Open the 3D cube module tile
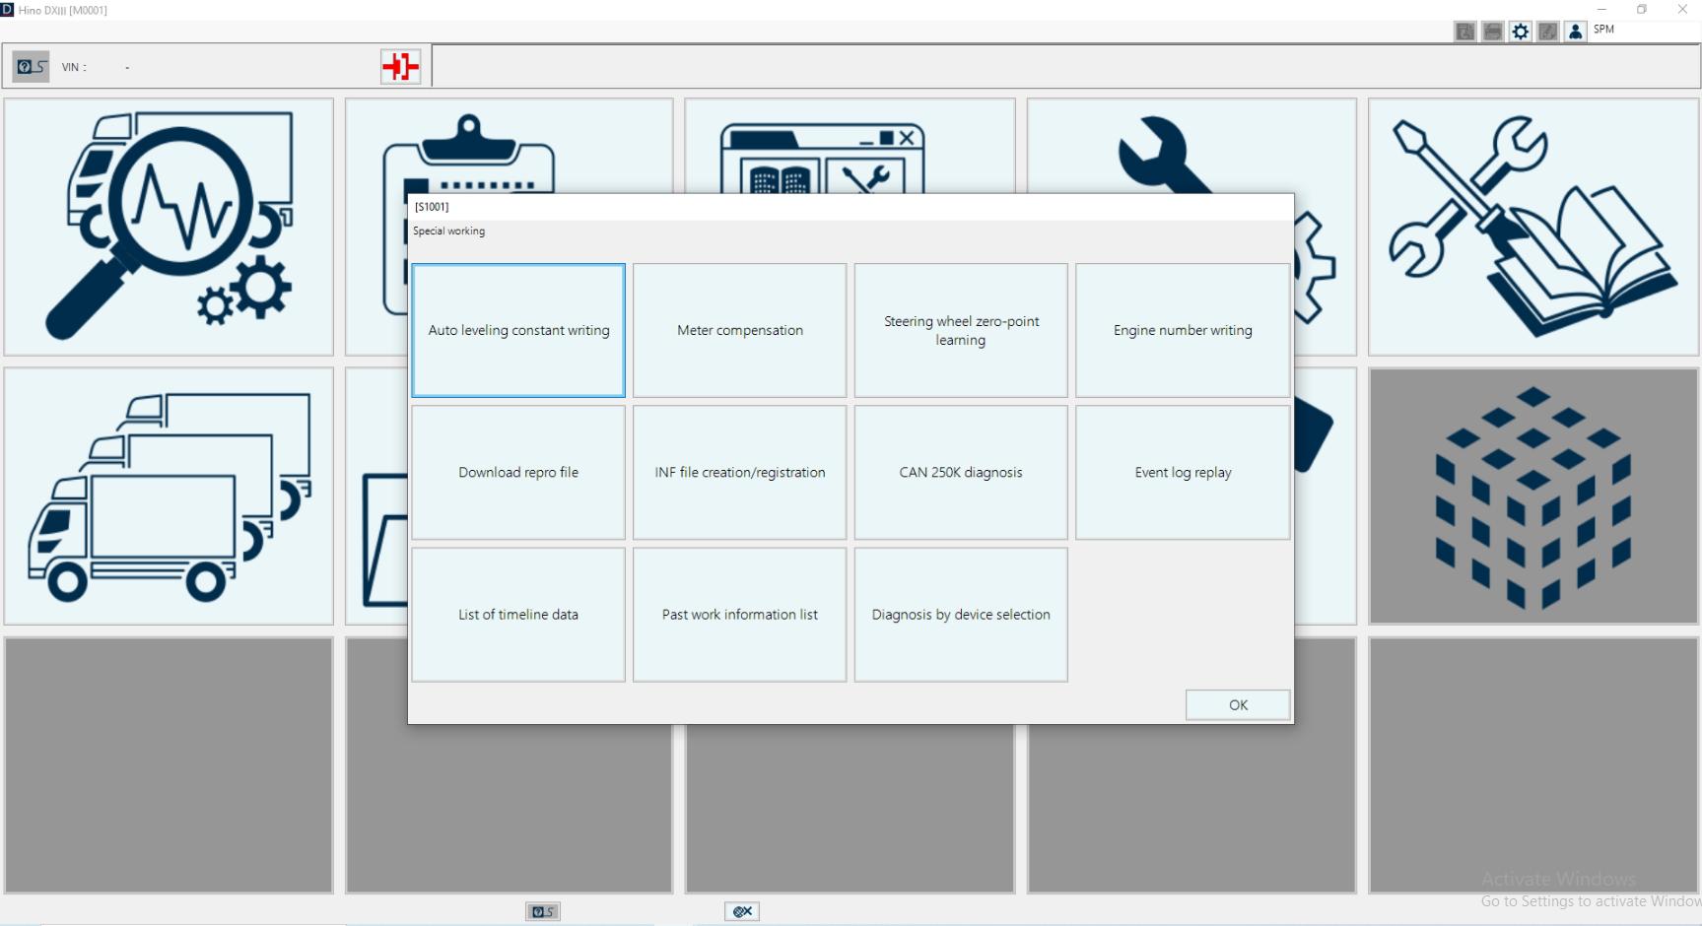1702x926 pixels. [x=1532, y=496]
